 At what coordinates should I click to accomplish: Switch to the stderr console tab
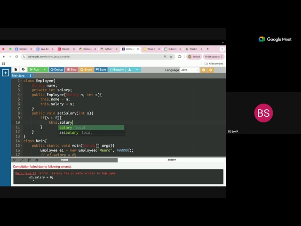tap(172, 160)
